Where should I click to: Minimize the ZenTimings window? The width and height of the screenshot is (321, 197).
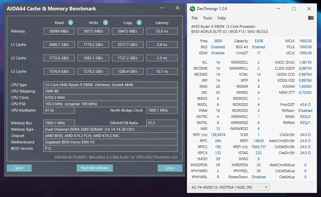[x=278, y=9]
